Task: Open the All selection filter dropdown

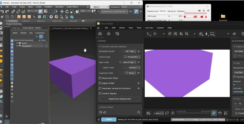Action: tap(32, 11)
